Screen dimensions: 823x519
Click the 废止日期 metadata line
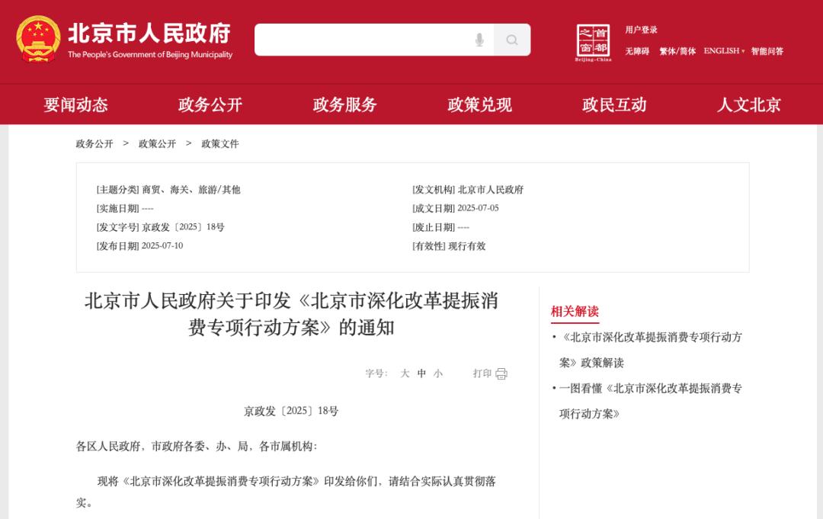pos(441,227)
